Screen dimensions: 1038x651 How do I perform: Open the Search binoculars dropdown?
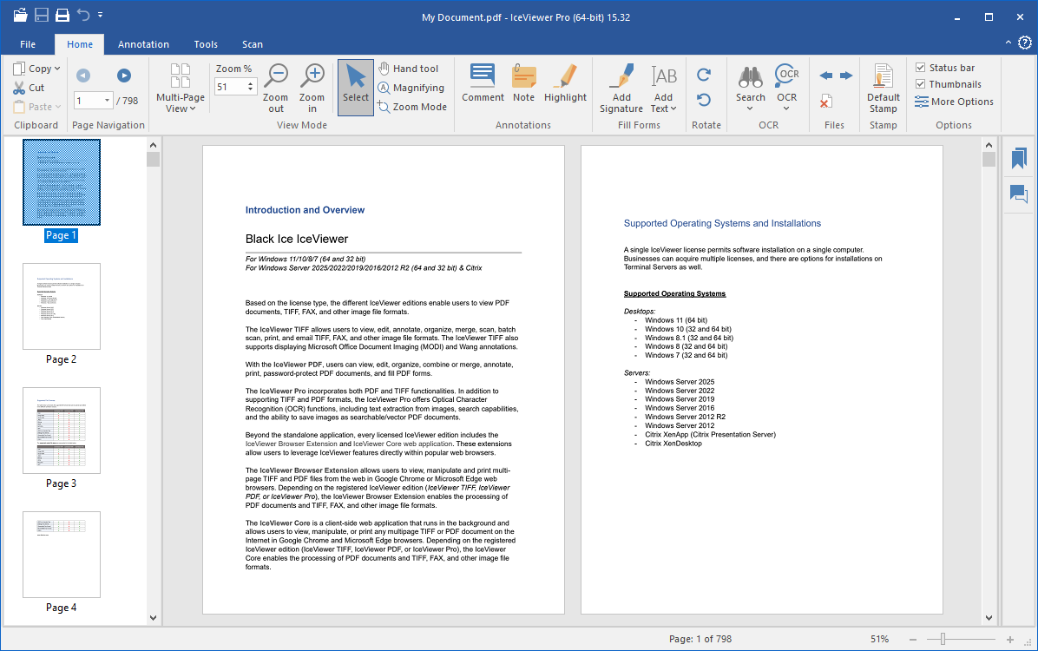pos(750,88)
